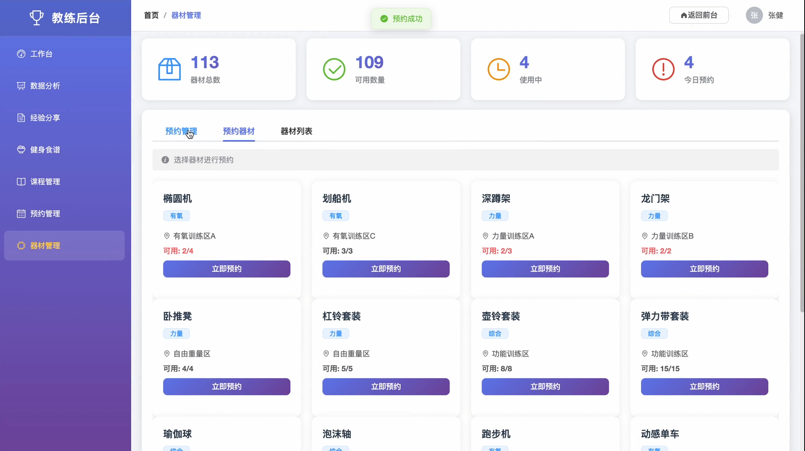The height and width of the screenshot is (451, 805).
Task: Click the 健身食谱 bowl icon
Action: coord(21,150)
